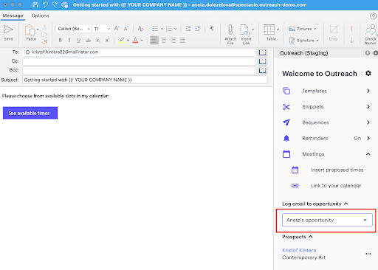
Task: Toggle subscript formatting
Action: coord(98,40)
